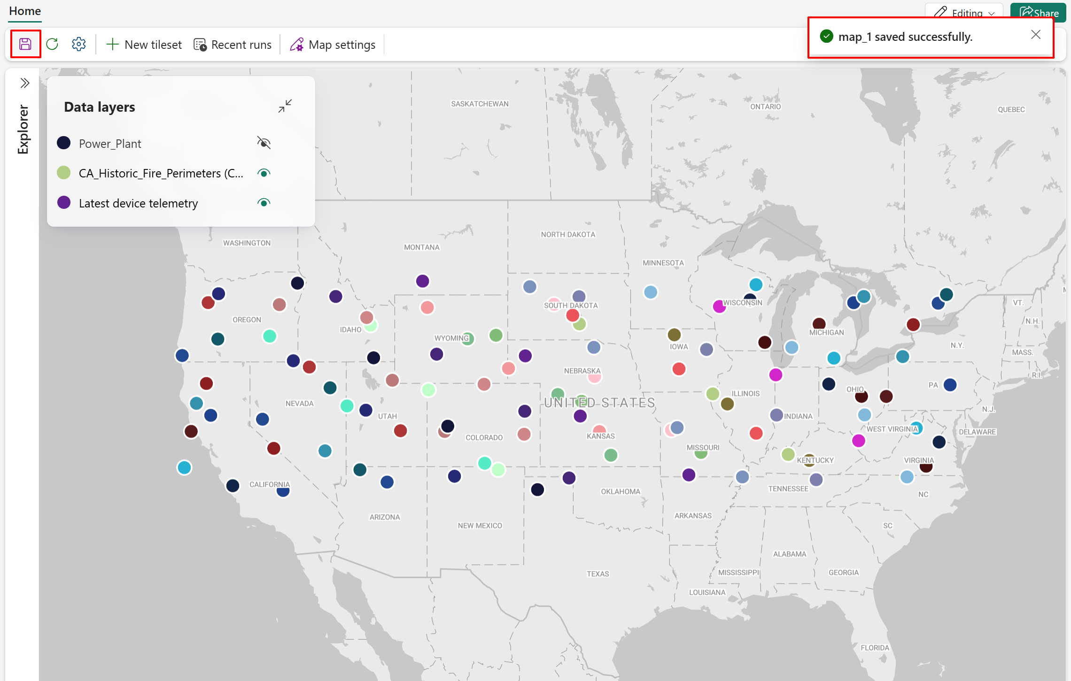Viewport: 1071px width, 681px height.
Task: Open the settings gear icon
Action: 78,44
